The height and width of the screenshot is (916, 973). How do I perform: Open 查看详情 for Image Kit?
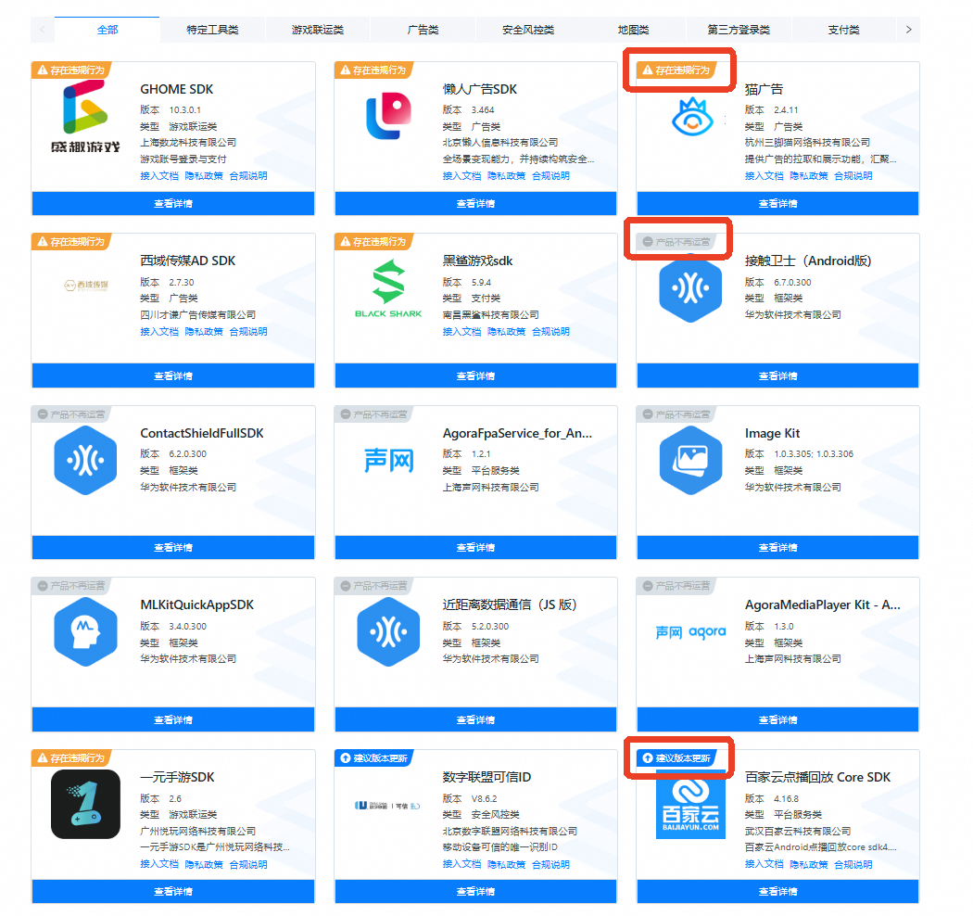(x=777, y=548)
